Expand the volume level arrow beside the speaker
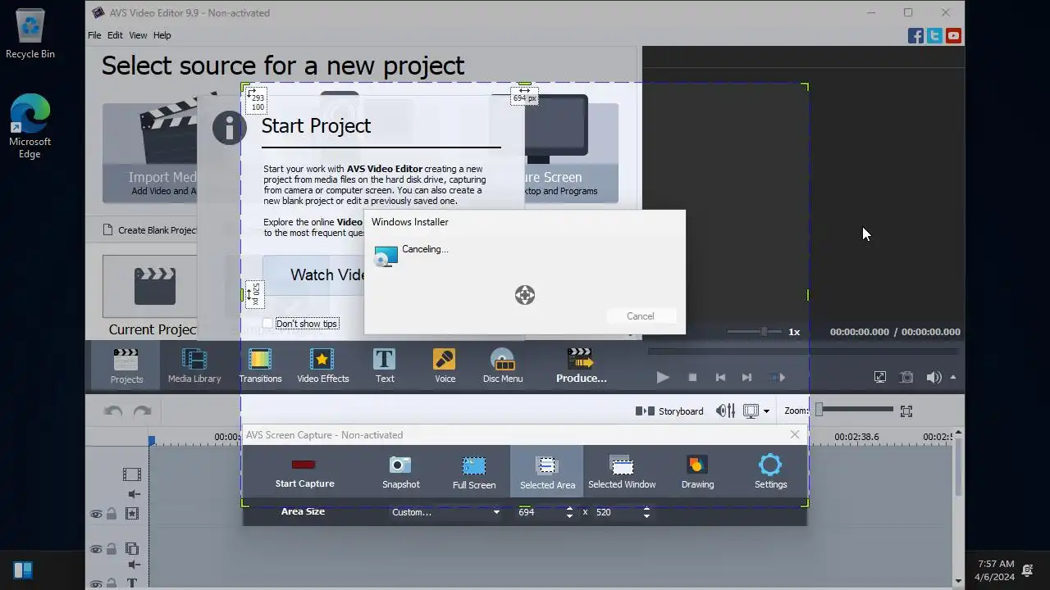 [x=952, y=377]
